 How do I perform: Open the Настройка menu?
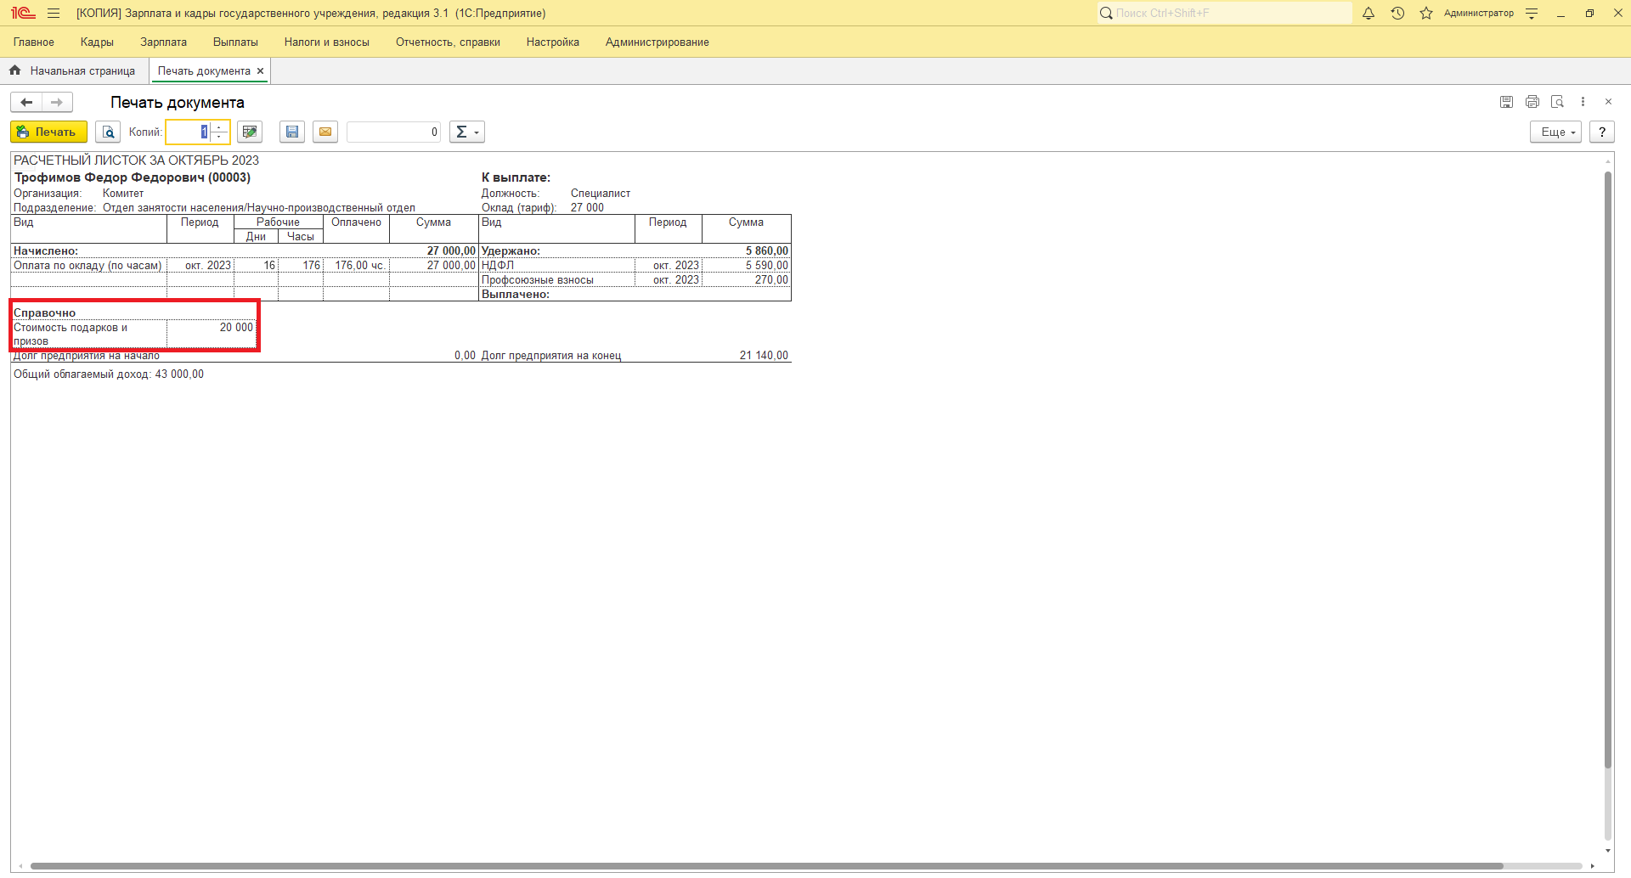pyautogui.click(x=553, y=42)
